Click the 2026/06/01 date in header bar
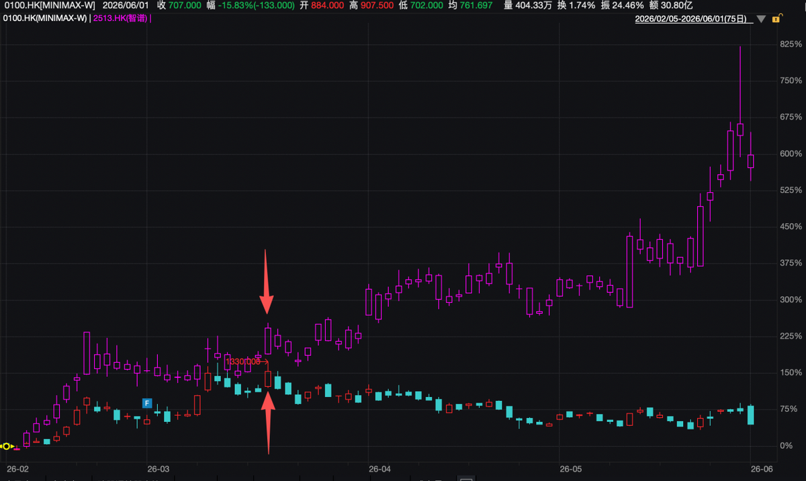 tap(125, 5)
